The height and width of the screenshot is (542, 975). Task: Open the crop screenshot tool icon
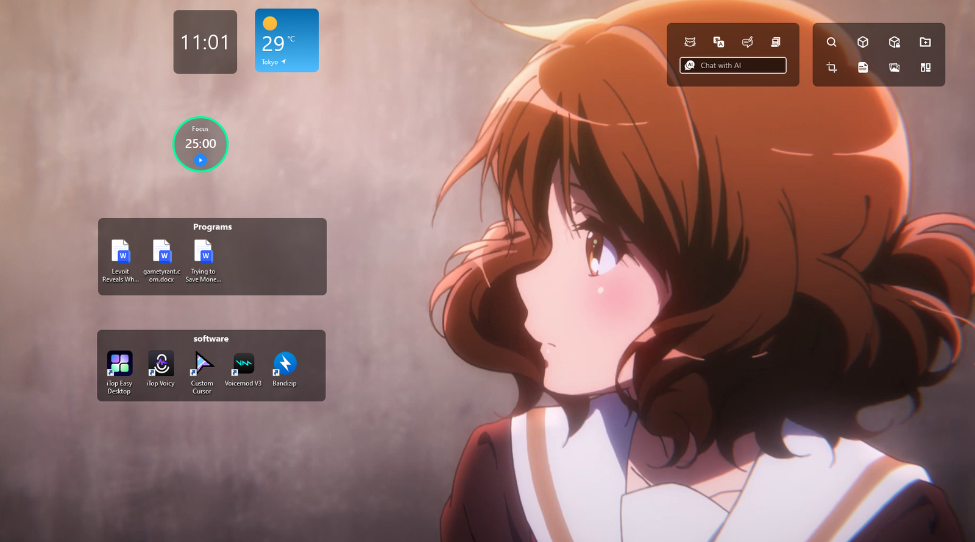[831, 67]
